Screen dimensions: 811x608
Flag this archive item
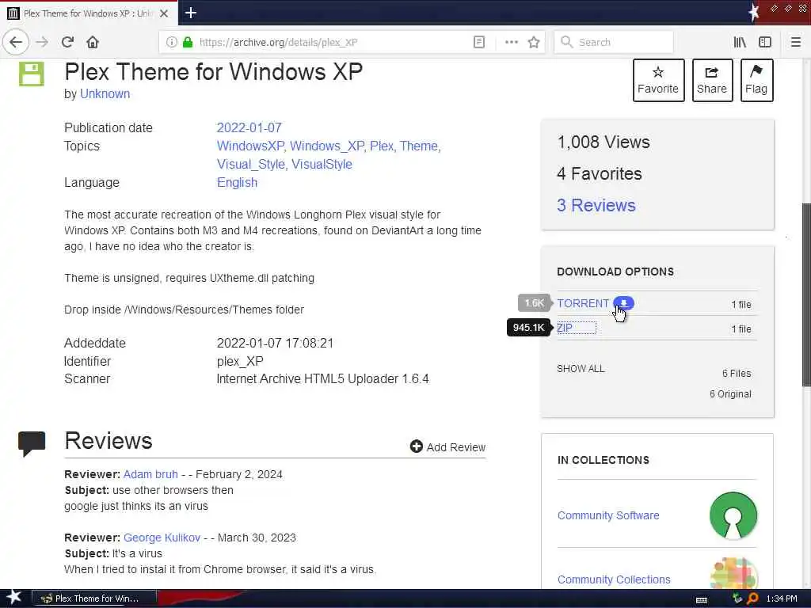[x=756, y=80]
